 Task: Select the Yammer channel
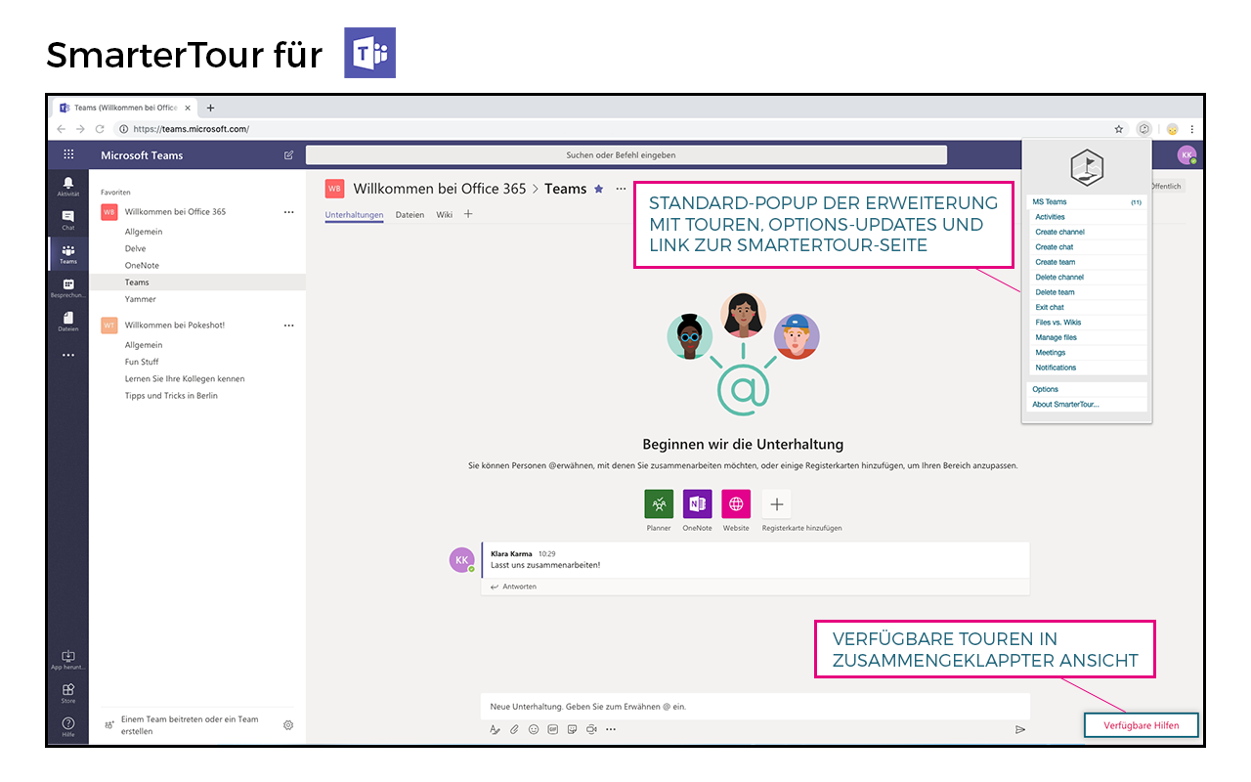140,299
